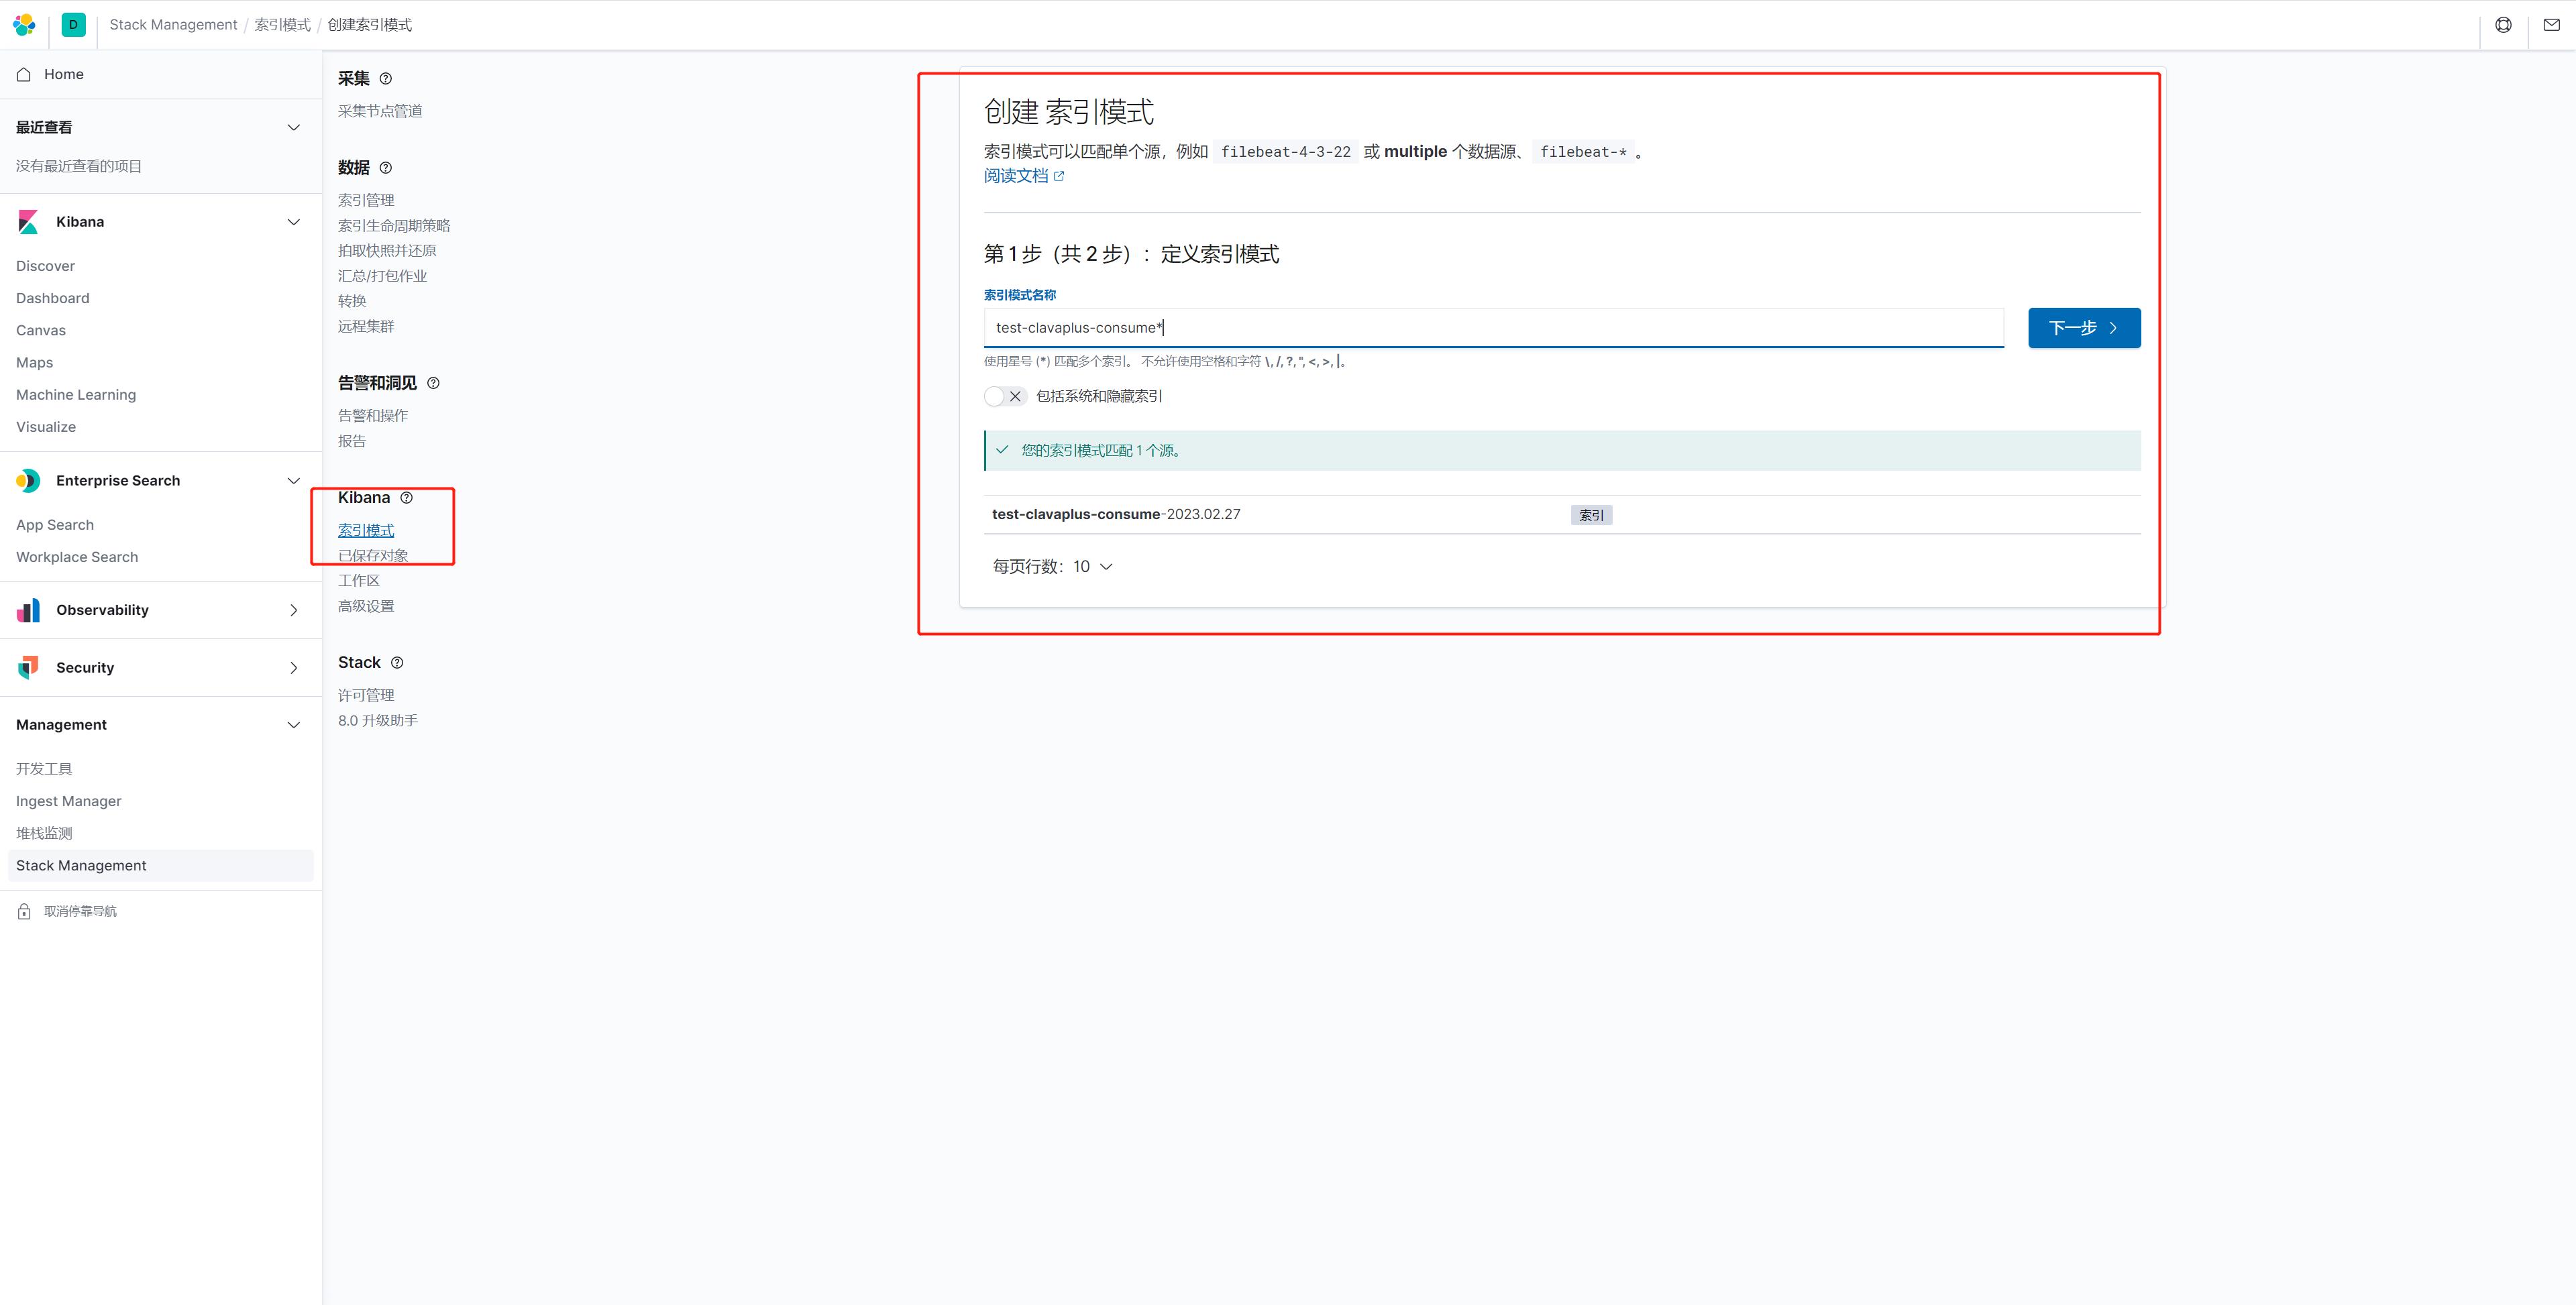The image size is (2576, 1305).
Task: Click the lock icon to undock navigation
Action: click(x=24, y=911)
